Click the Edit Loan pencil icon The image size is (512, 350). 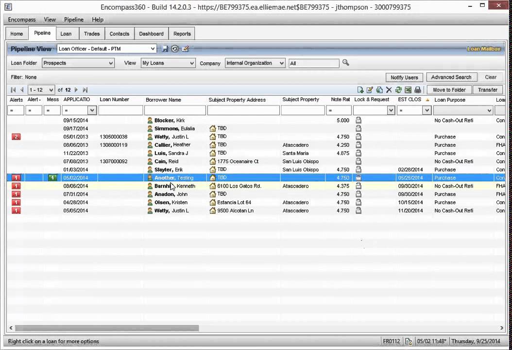tap(370, 90)
